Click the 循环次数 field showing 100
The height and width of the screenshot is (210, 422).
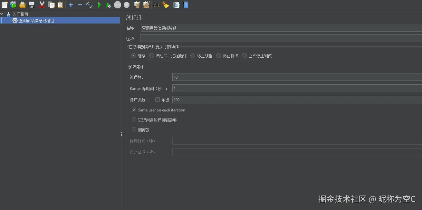pyautogui.click(x=297, y=100)
